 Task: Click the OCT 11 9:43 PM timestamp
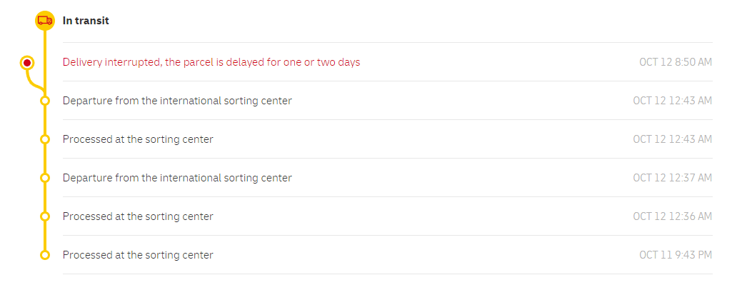(x=676, y=255)
